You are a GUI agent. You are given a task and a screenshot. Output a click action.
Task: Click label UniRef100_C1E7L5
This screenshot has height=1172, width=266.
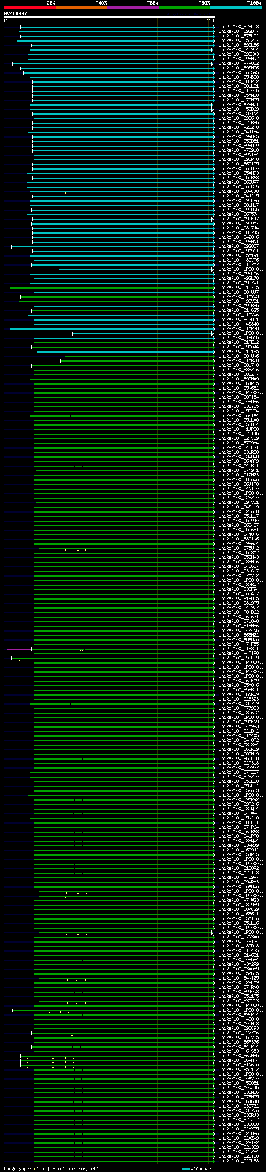click(x=239, y=288)
